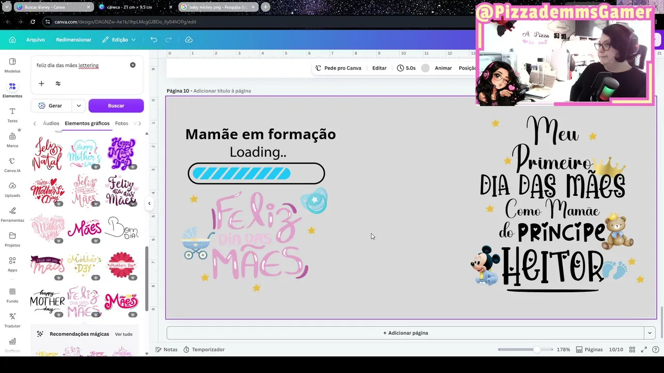The image size is (664, 373).
Task: Expand the Gerar options dropdown
Action: [x=79, y=106]
